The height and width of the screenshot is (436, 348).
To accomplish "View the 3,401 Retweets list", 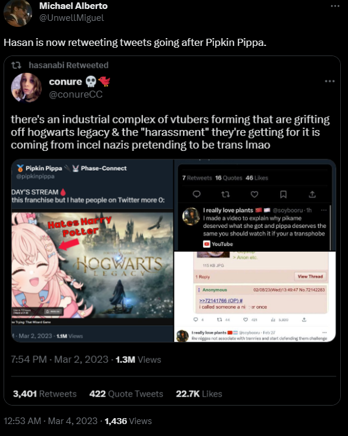I will [x=45, y=394].
